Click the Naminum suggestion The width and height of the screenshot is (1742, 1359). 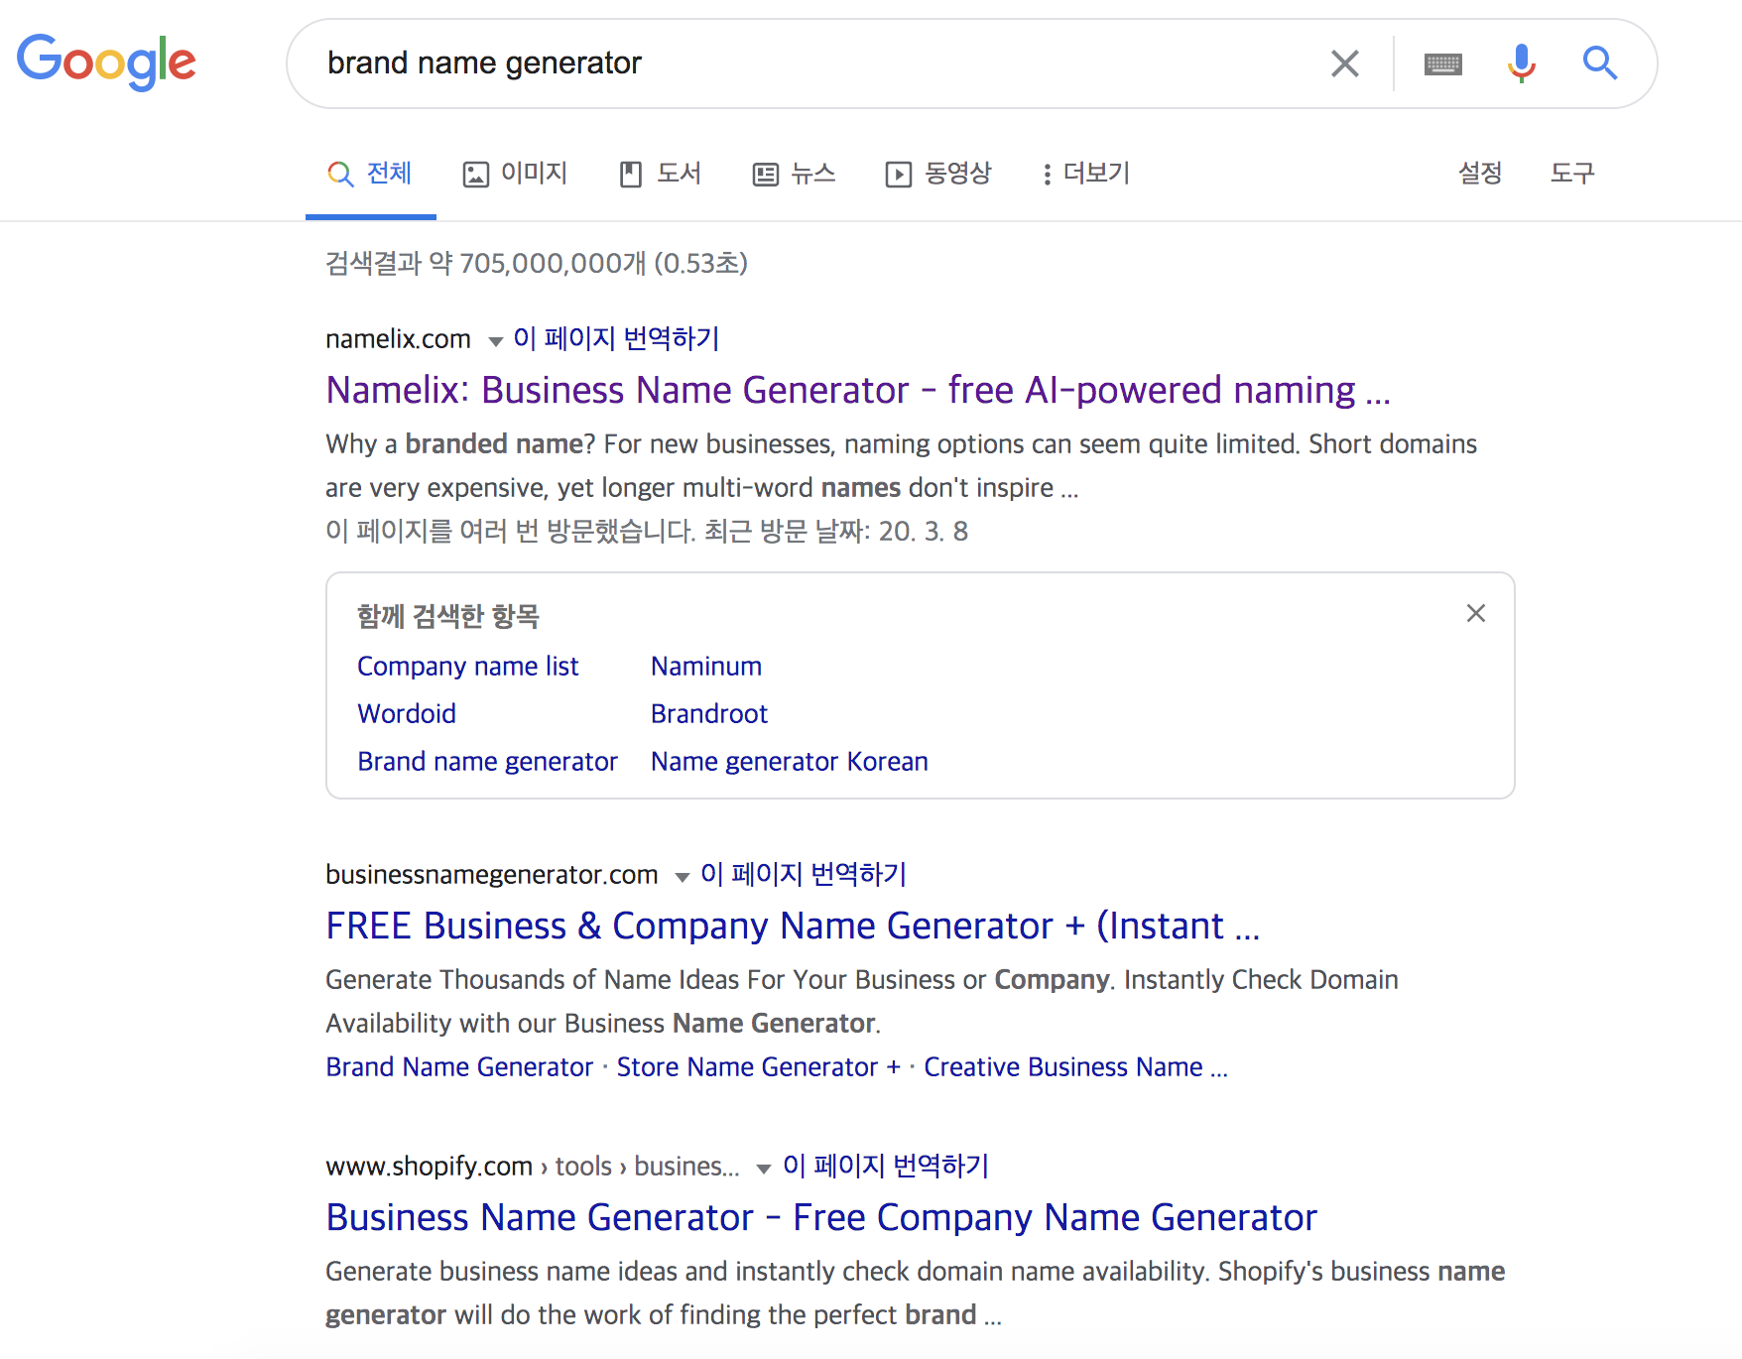coord(706,666)
